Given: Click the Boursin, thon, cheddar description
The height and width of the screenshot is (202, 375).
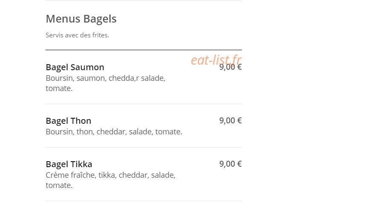Looking at the screenshot, I should coord(114,132).
